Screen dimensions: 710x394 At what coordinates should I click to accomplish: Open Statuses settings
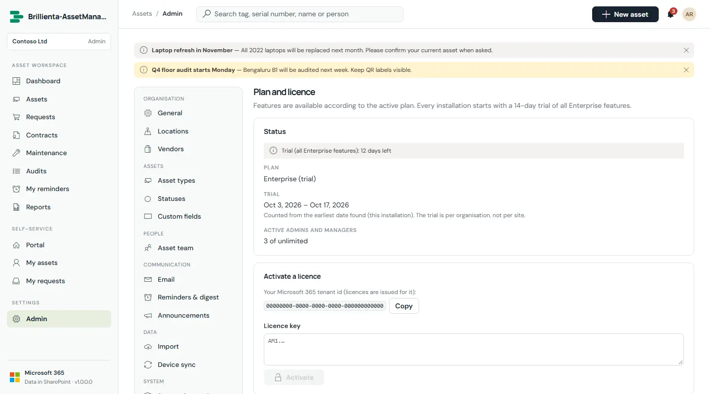(x=188, y=198)
